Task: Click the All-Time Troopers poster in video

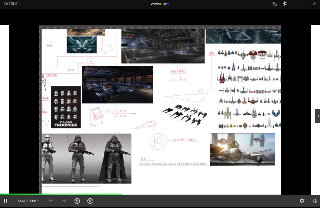Action: (66, 107)
